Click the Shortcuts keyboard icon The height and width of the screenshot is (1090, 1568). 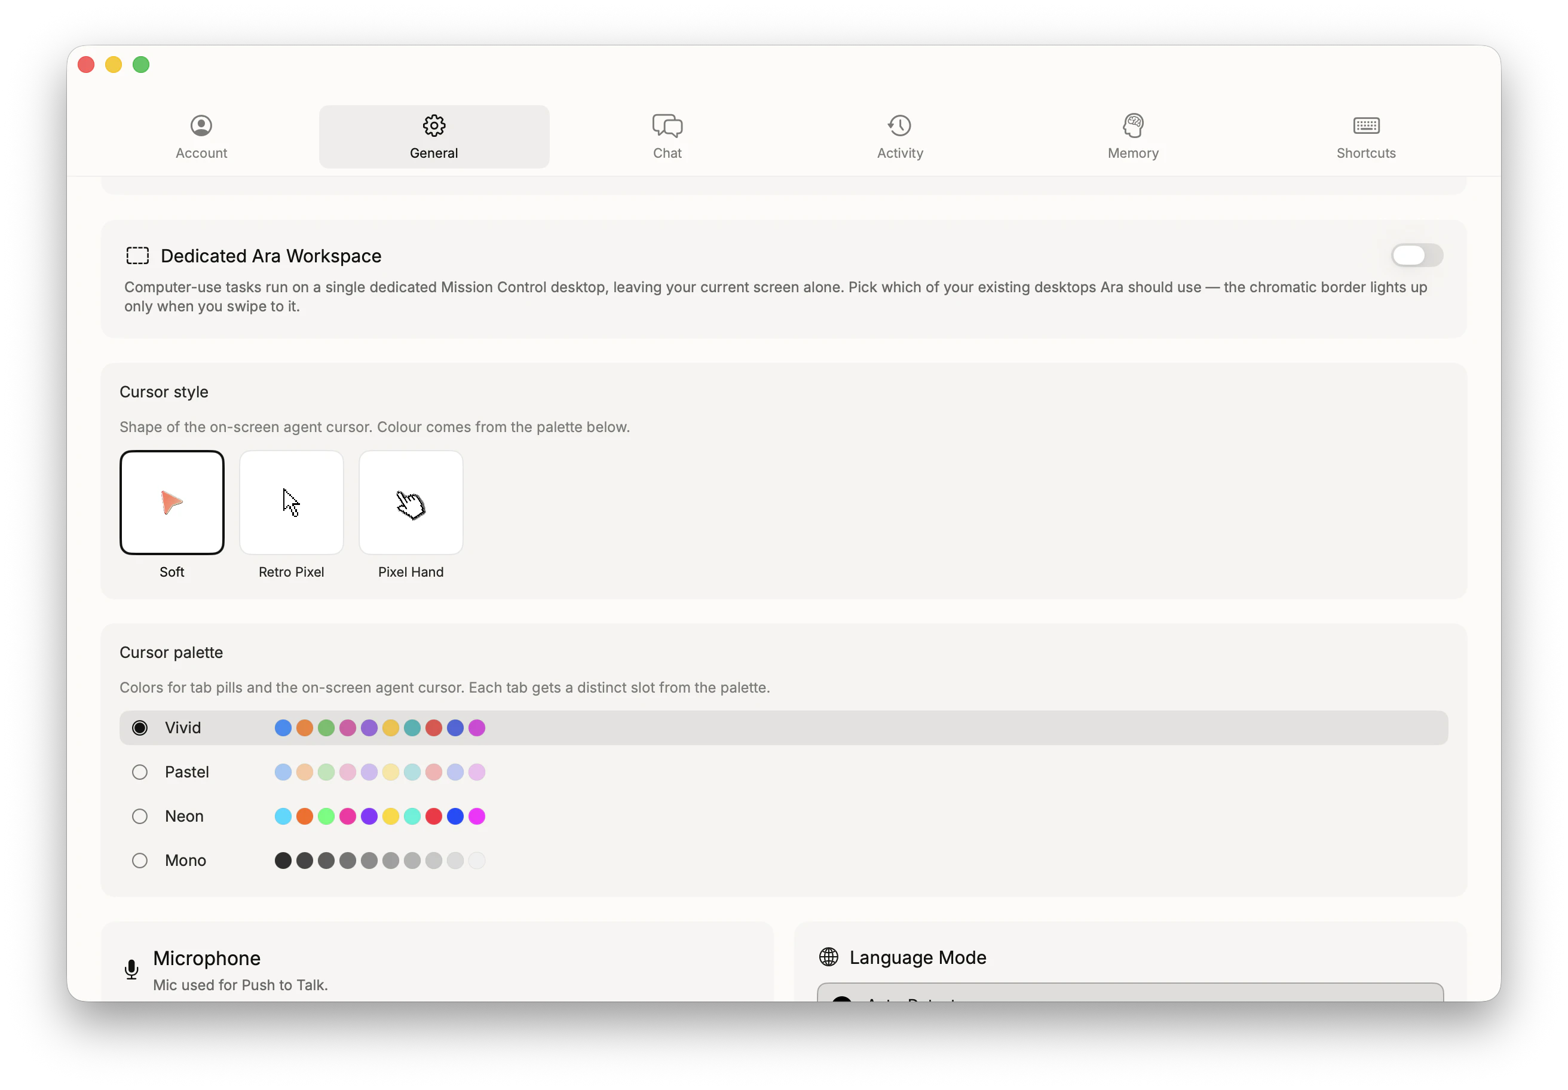click(x=1366, y=125)
